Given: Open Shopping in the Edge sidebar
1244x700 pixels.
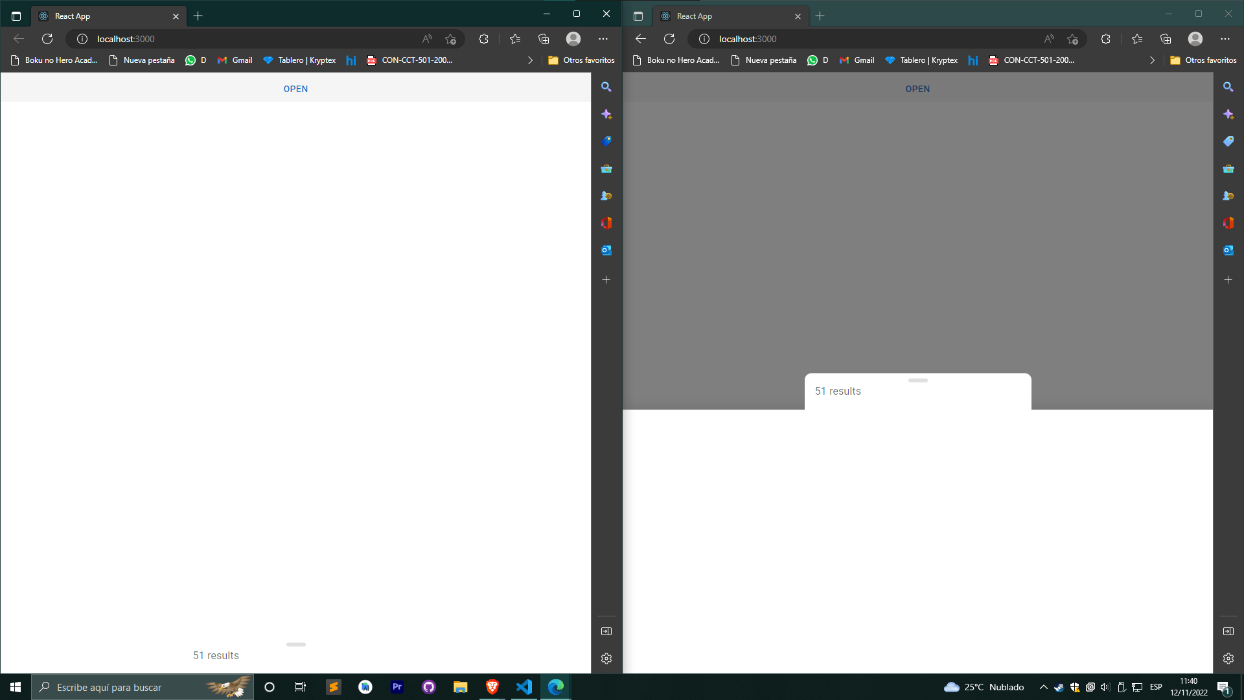Looking at the screenshot, I should (x=606, y=141).
